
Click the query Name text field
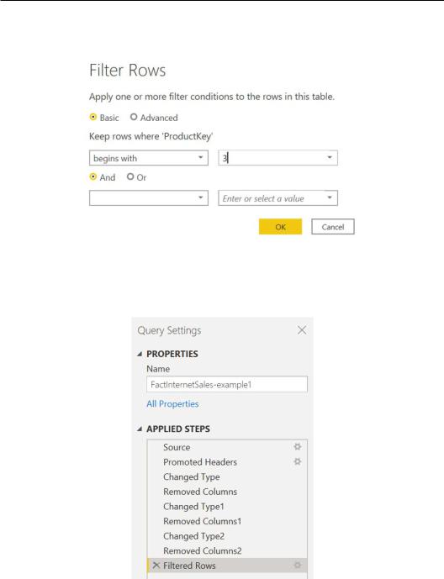tap(227, 384)
